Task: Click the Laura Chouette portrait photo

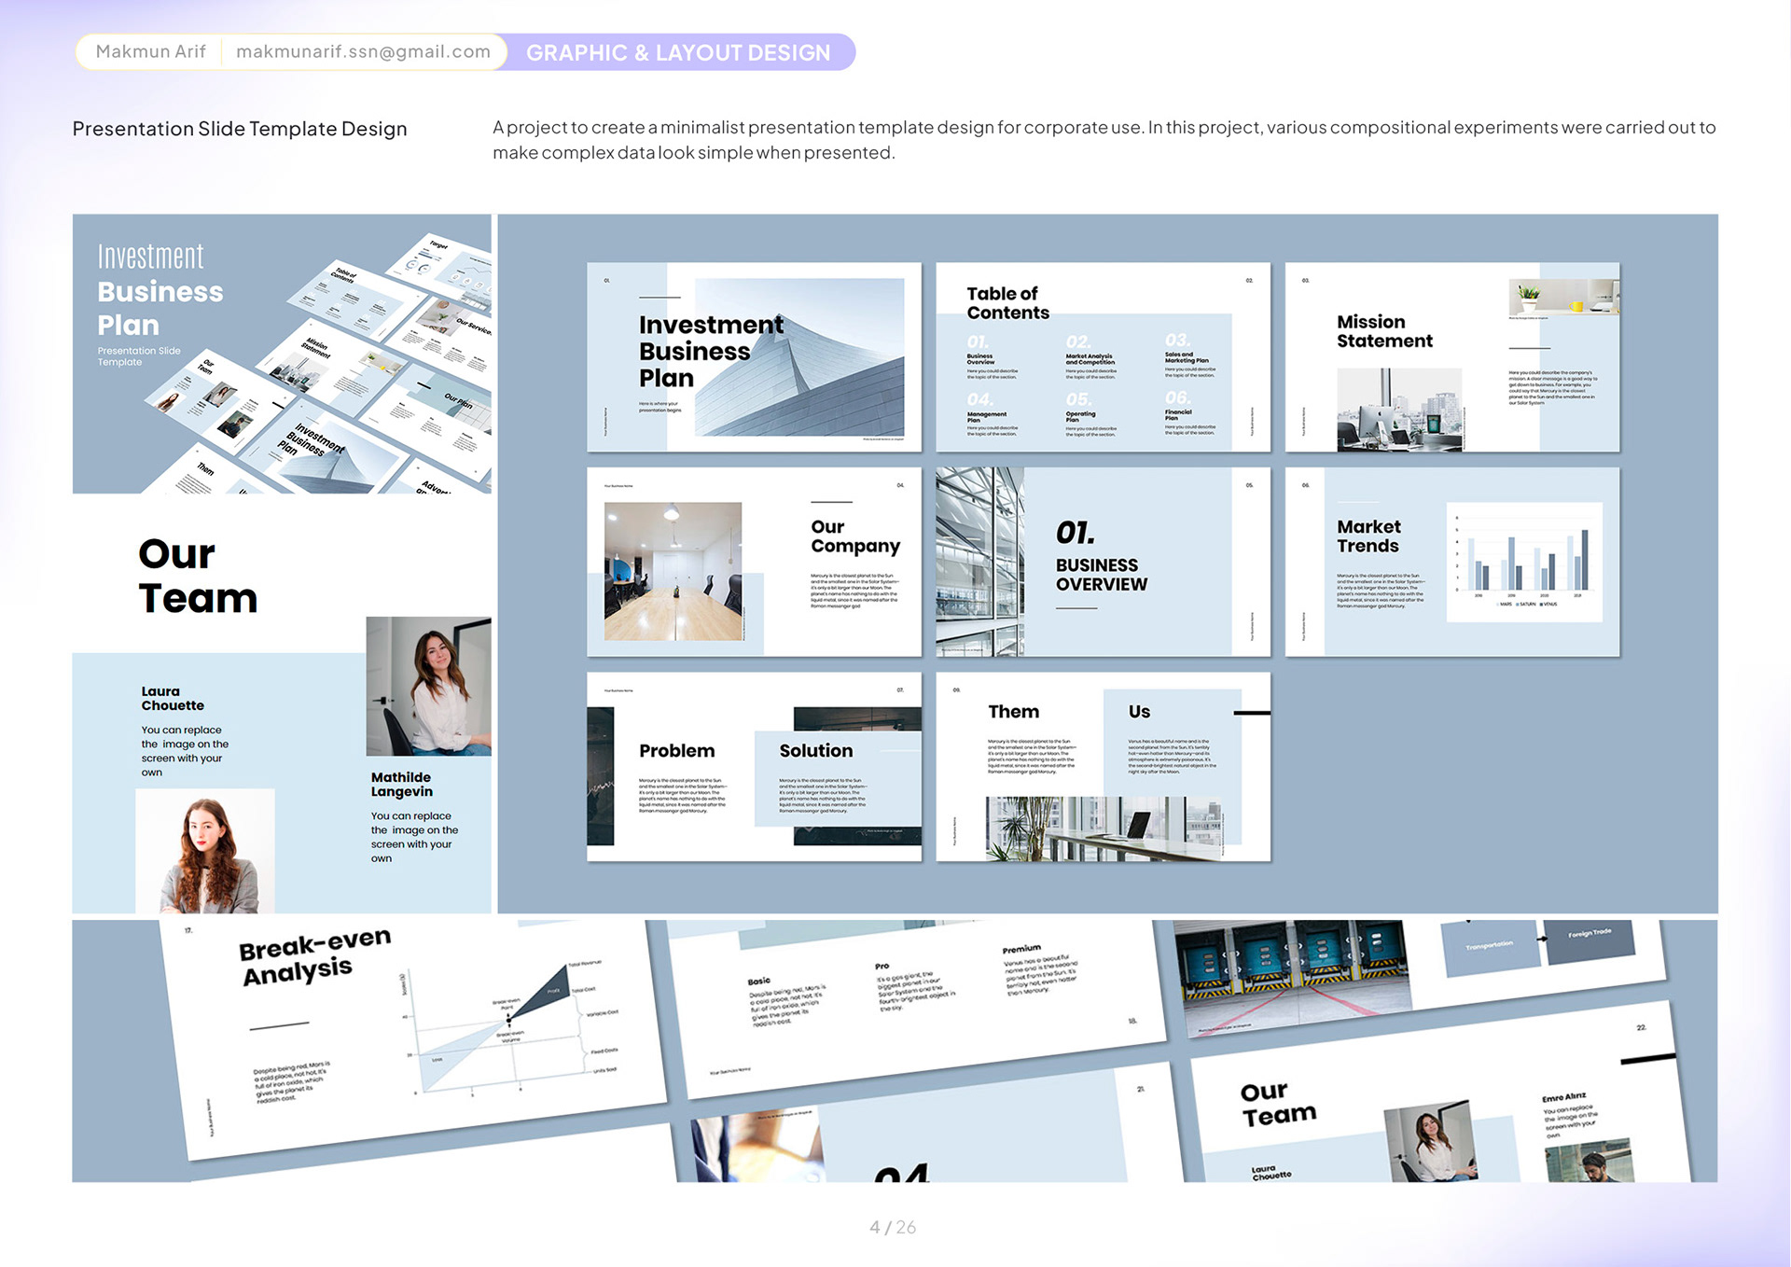Action: (x=205, y=851)
